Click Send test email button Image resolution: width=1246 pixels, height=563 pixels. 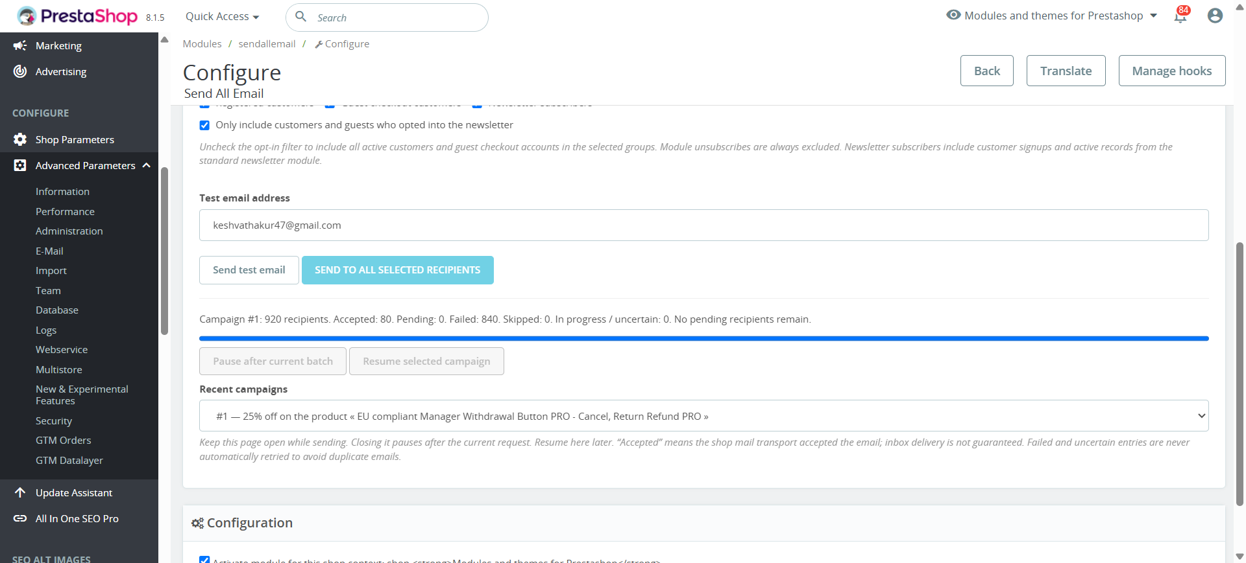249,270
